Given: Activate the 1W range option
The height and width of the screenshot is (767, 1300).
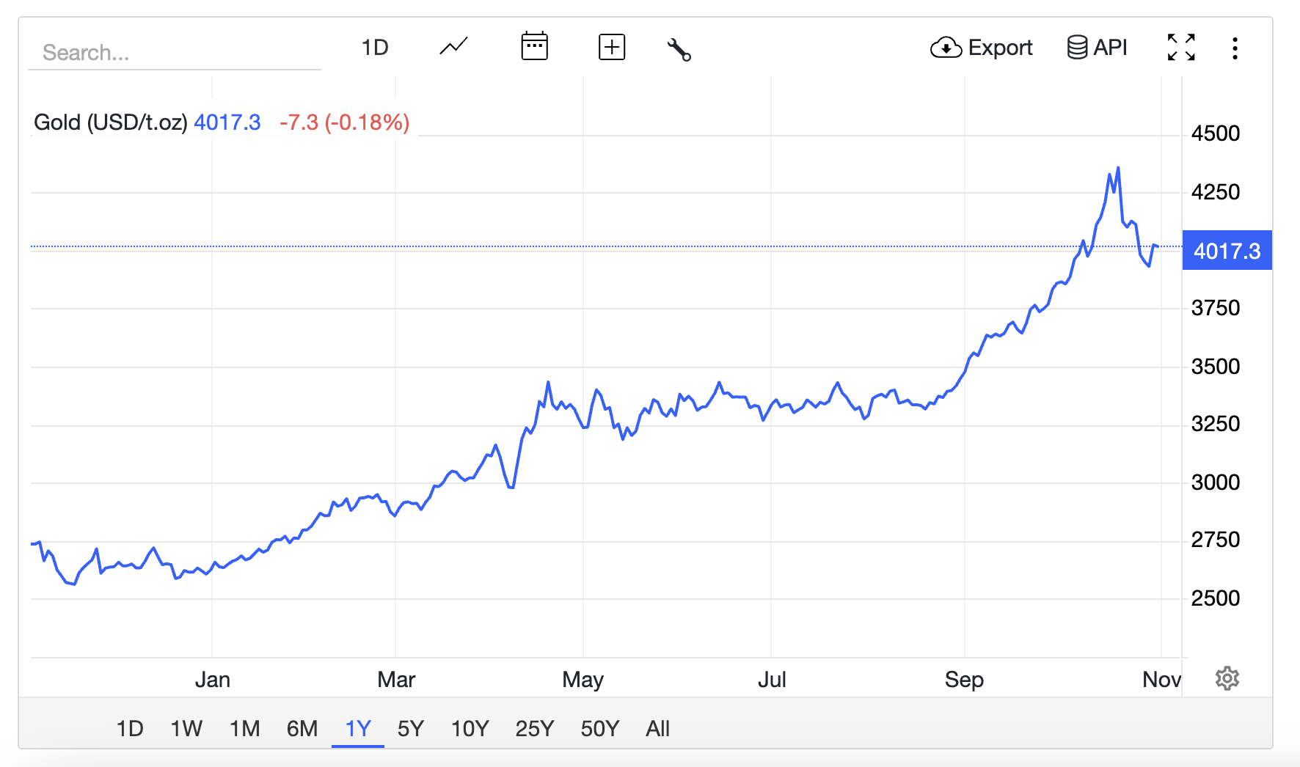Looking at the screenshot, I should (x=186, y=728).
